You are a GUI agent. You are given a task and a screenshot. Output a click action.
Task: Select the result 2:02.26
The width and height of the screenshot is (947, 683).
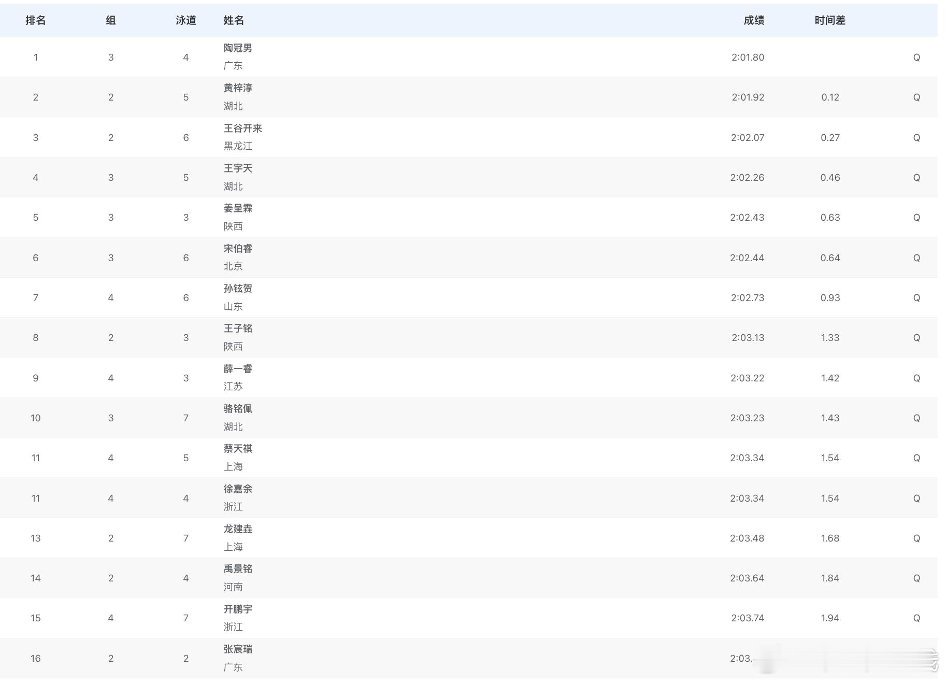pos(747,178)
